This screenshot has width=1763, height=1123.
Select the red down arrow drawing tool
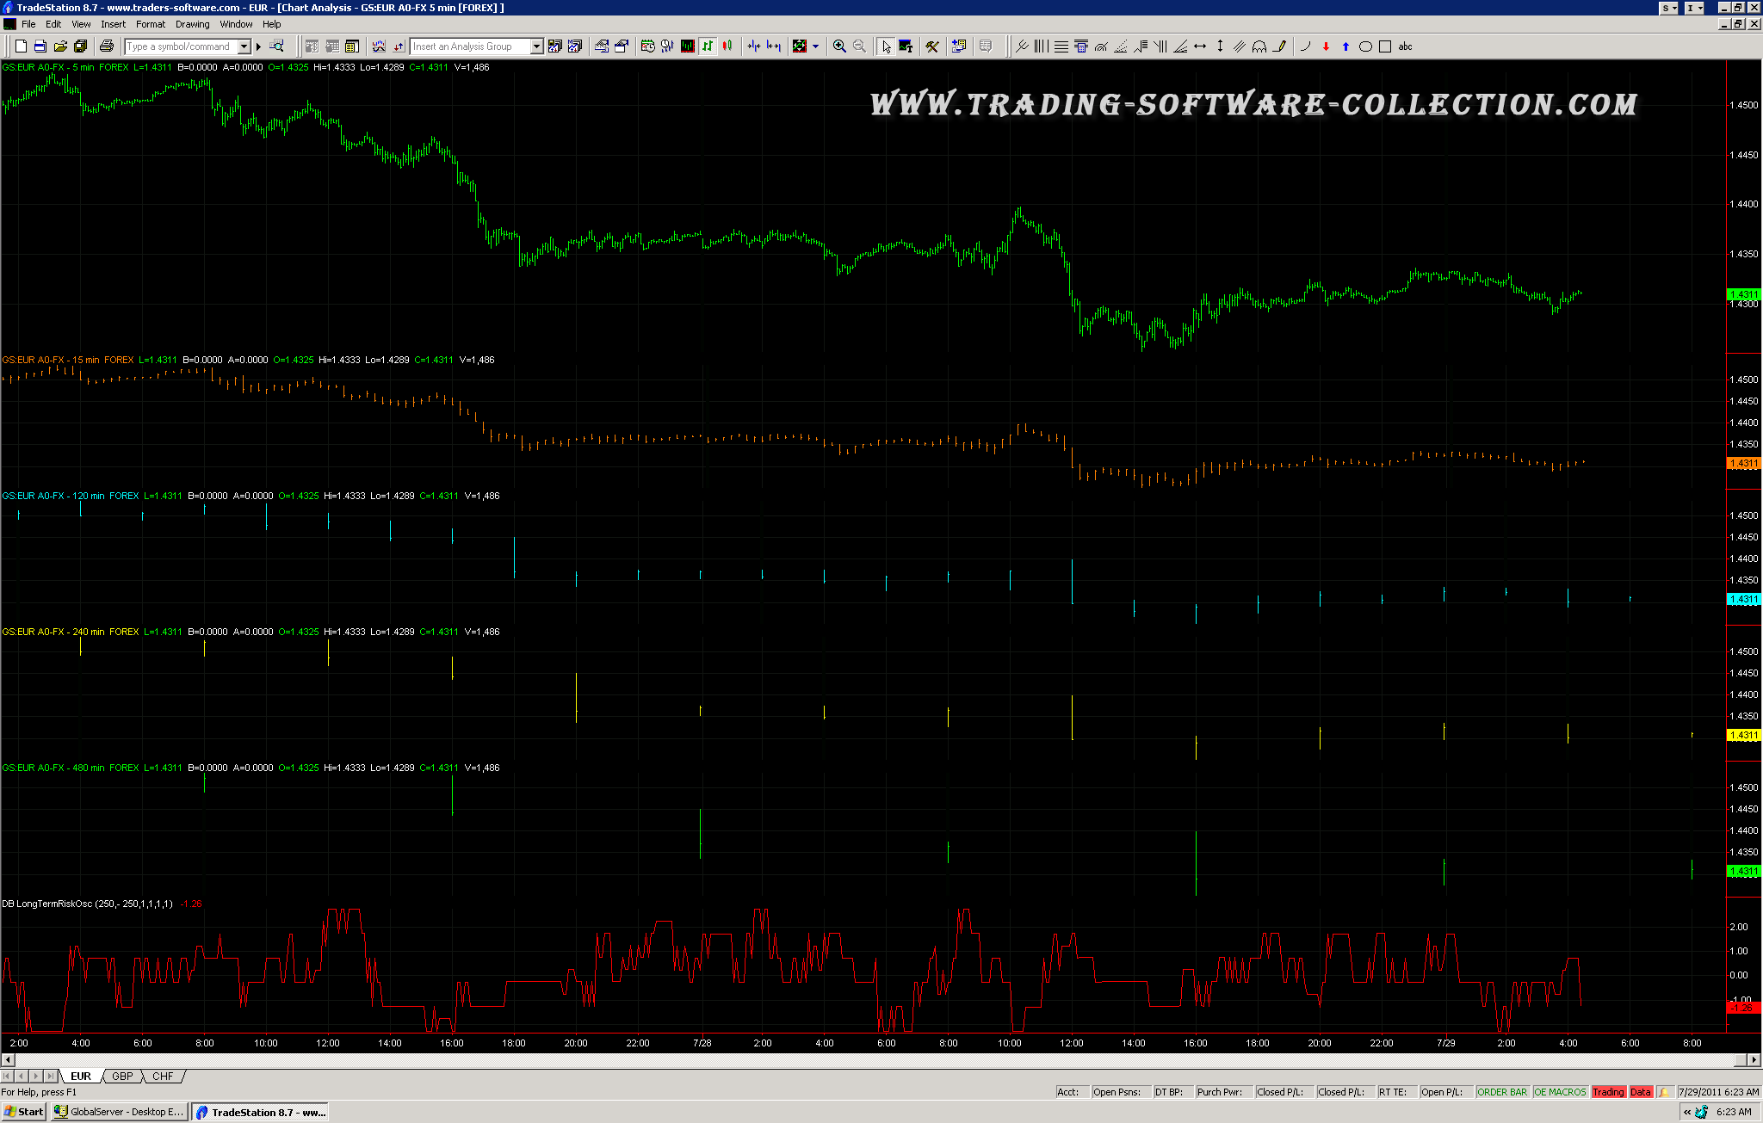point(1326,46)
